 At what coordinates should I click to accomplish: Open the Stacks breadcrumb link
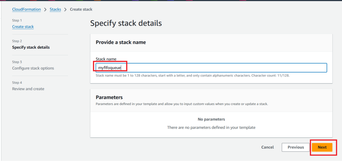click(x=55, y=9)
